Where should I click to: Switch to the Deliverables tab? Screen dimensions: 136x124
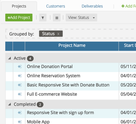tap(92, 6)
